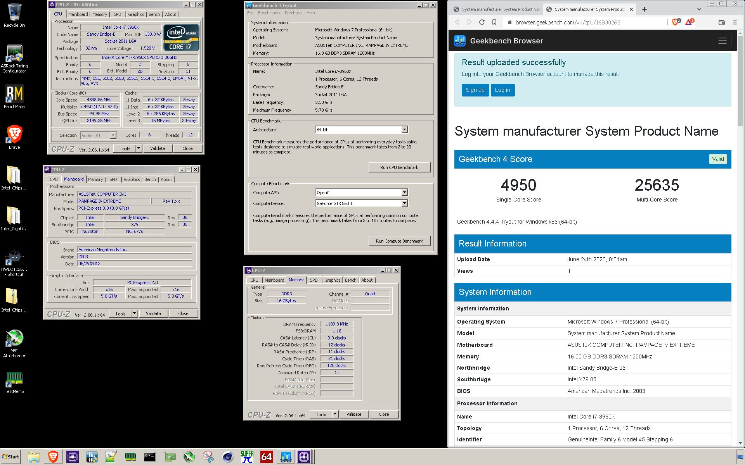Open the Command Prompt taskbar icon
The width and height of the screenshot is (745, 465).
[150, 457]
